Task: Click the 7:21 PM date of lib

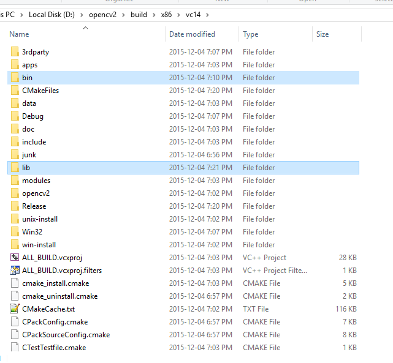Action: coord(200,168)
